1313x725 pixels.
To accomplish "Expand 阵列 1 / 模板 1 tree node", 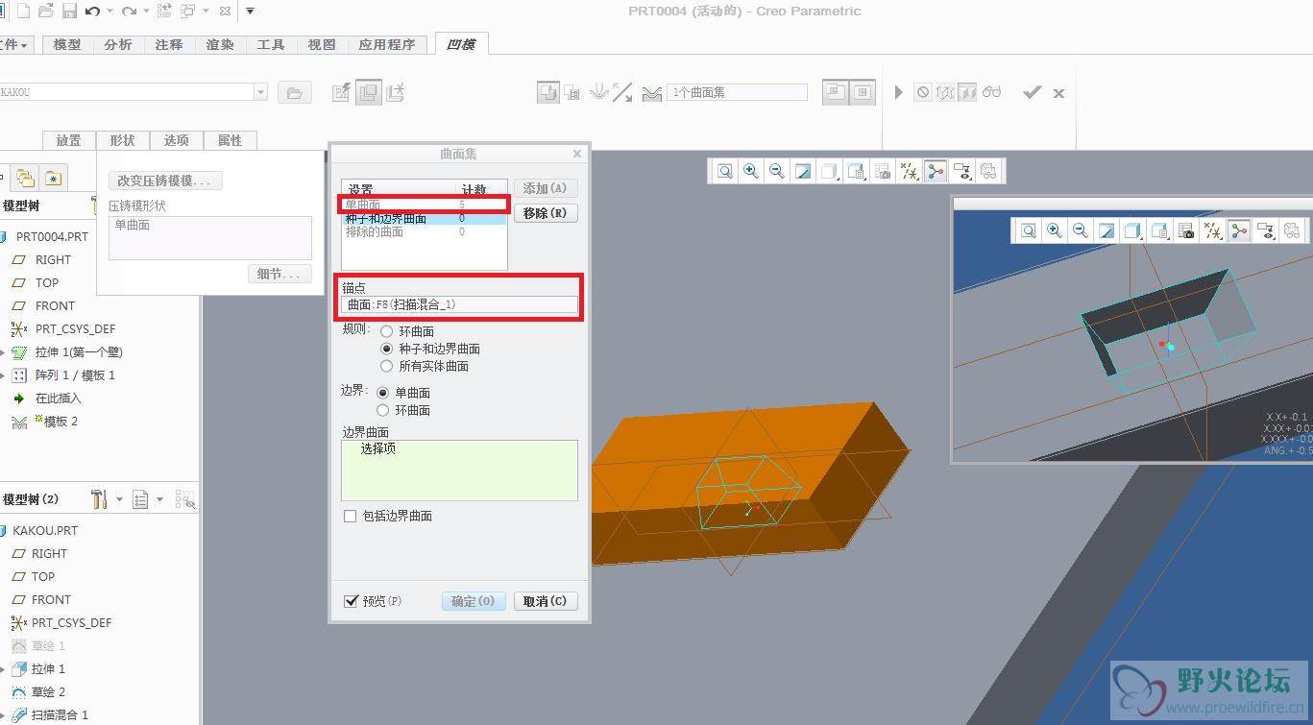I will pyautogui.click(x=3, y=375).
